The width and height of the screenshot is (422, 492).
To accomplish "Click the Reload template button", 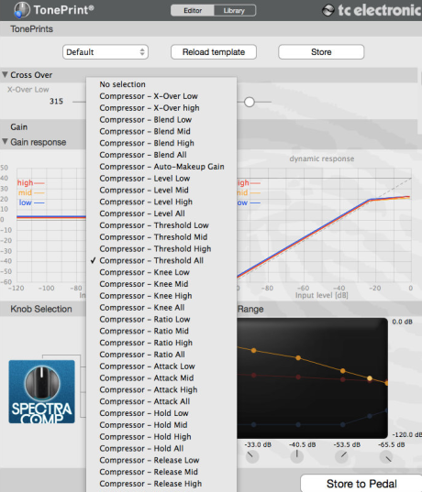I will tap(214, 52).
